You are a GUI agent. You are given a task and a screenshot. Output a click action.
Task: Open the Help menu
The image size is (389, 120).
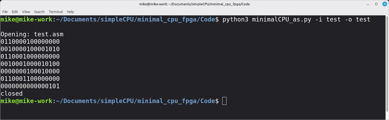point(70,12)
